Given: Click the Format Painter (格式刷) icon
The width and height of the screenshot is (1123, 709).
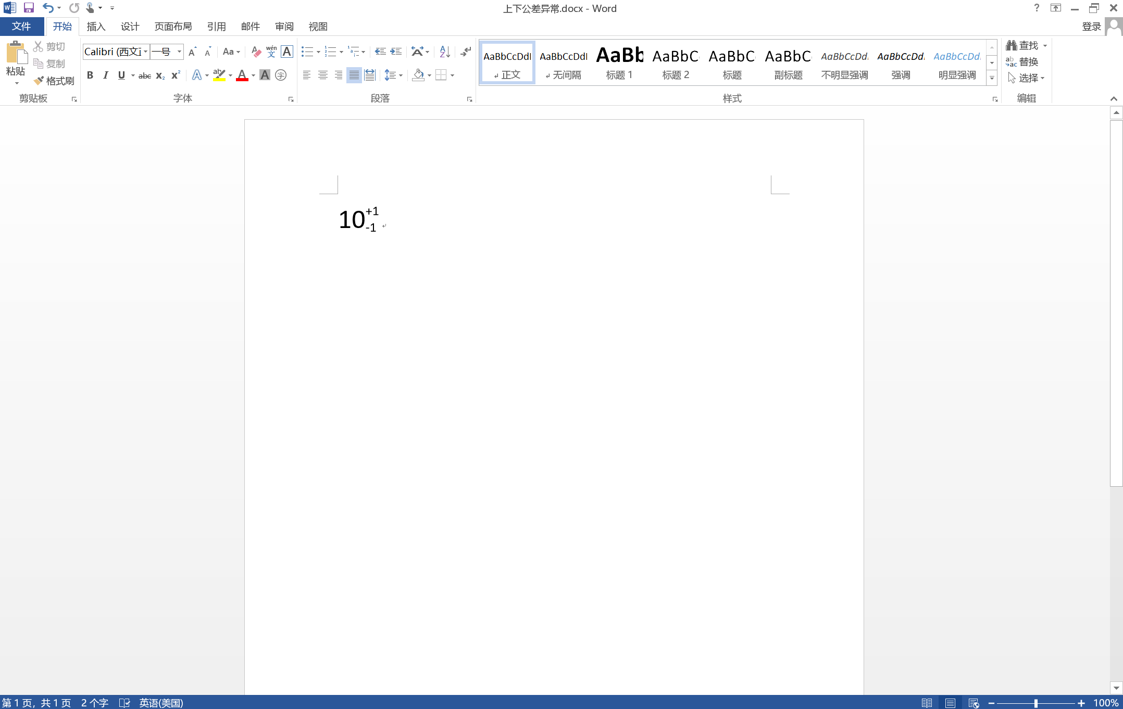Looking at the screenshot, I should pyautogui.click(x=39, y=81).
